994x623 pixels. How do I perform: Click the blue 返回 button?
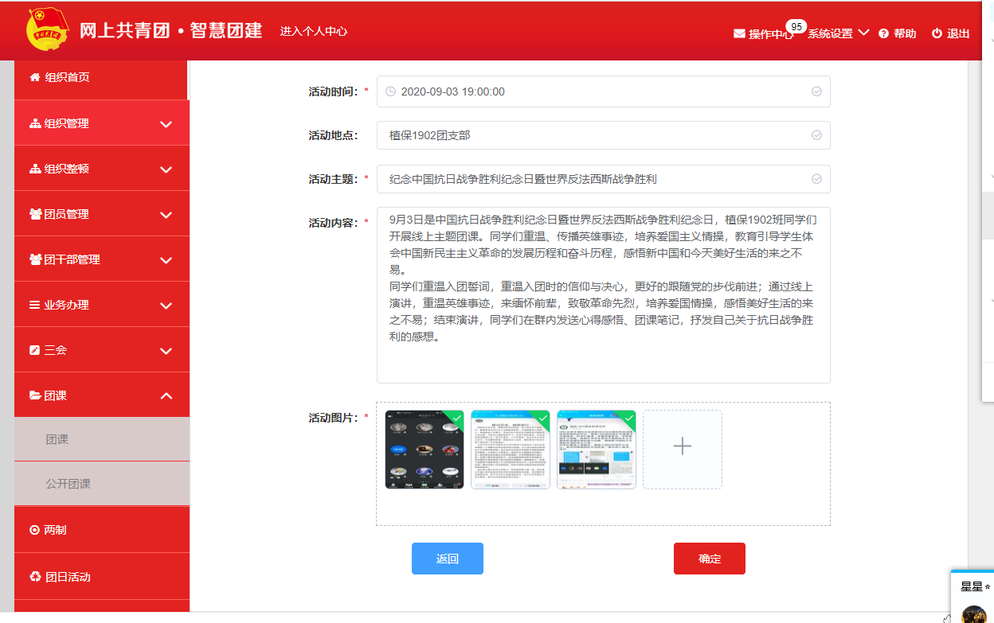click(447, 559)
